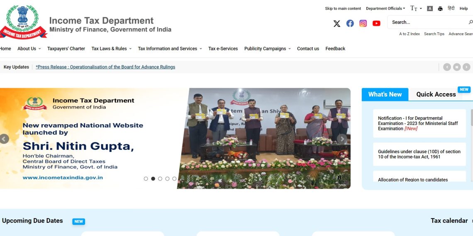473x236 pixels.
Task: Select the first carousel dot
Action: [x=146, y=178]
